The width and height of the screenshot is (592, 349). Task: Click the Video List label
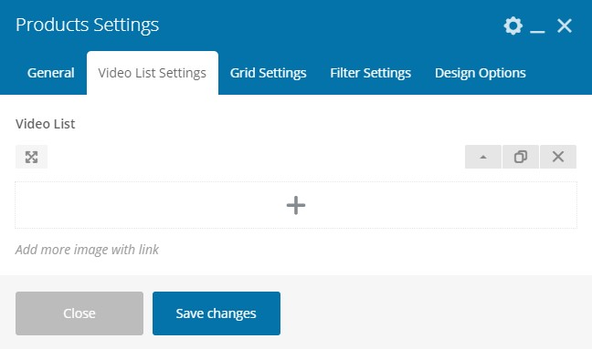click(46, 124)
